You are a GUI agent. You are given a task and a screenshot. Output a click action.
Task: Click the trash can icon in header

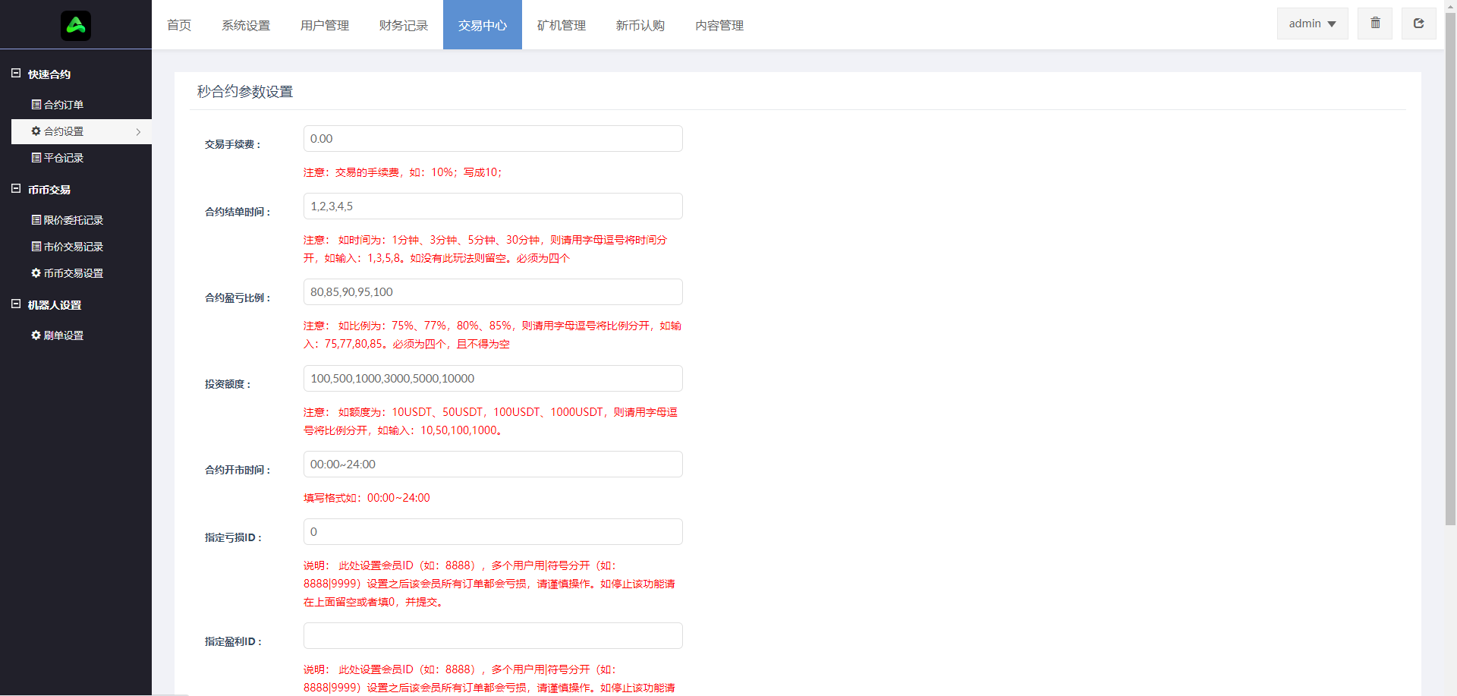(1375, 24)
